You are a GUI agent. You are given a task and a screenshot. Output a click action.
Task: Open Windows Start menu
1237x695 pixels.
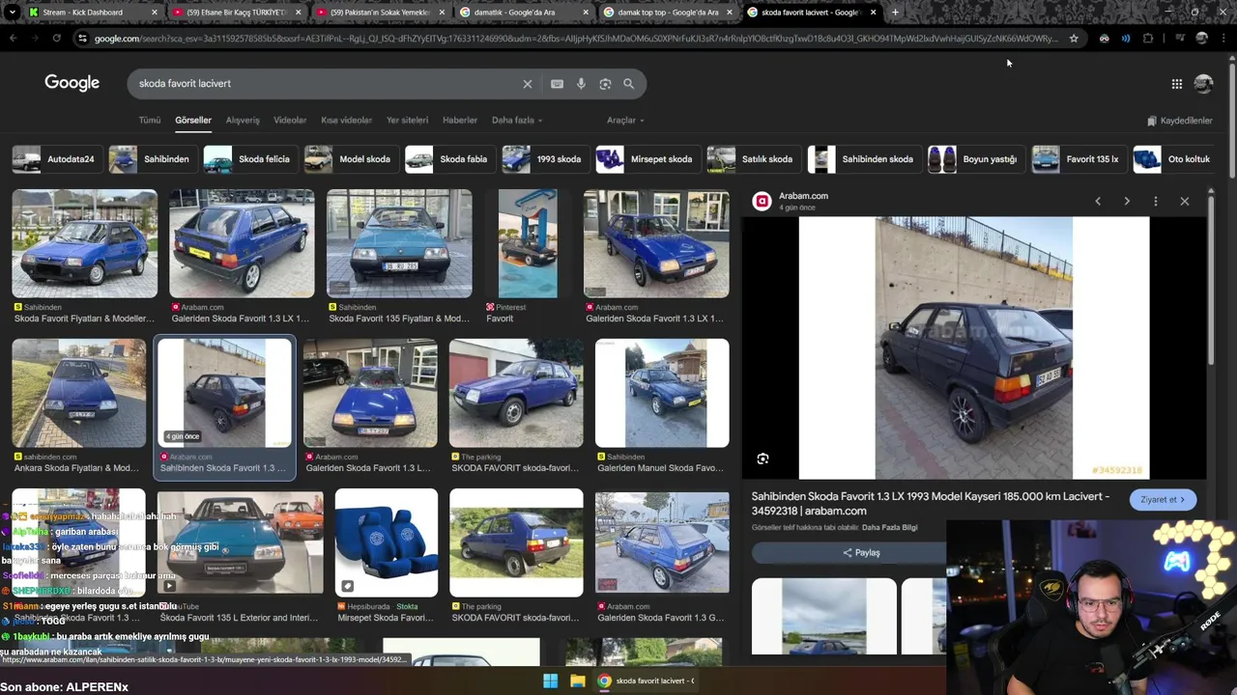(x=550, y=681)
